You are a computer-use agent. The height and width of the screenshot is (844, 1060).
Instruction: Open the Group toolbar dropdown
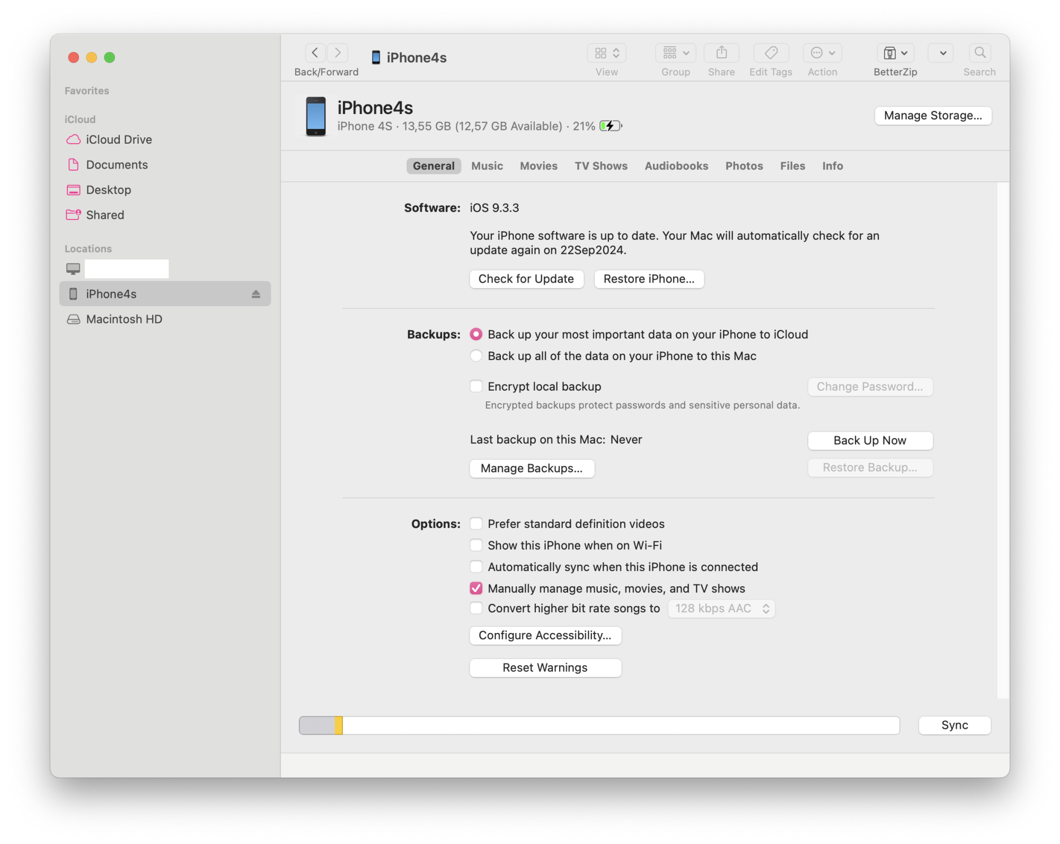pos(676,53)
